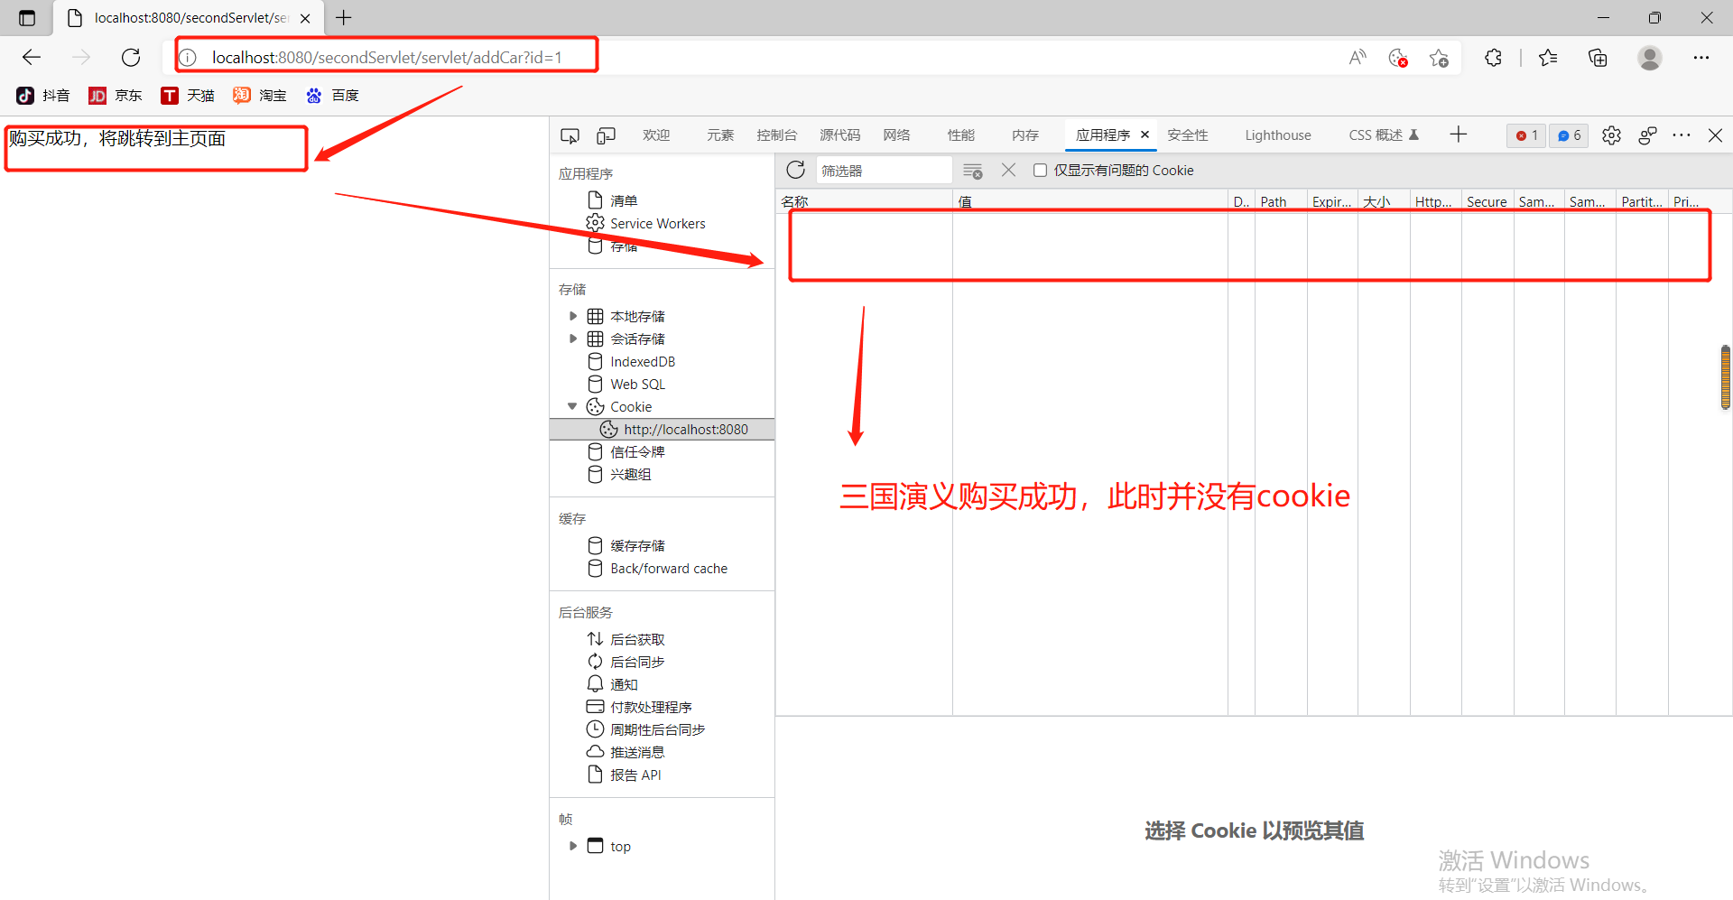The image size is (1733, 900).
Task: Add page to favorites star icon
Action: (1439, 58)
